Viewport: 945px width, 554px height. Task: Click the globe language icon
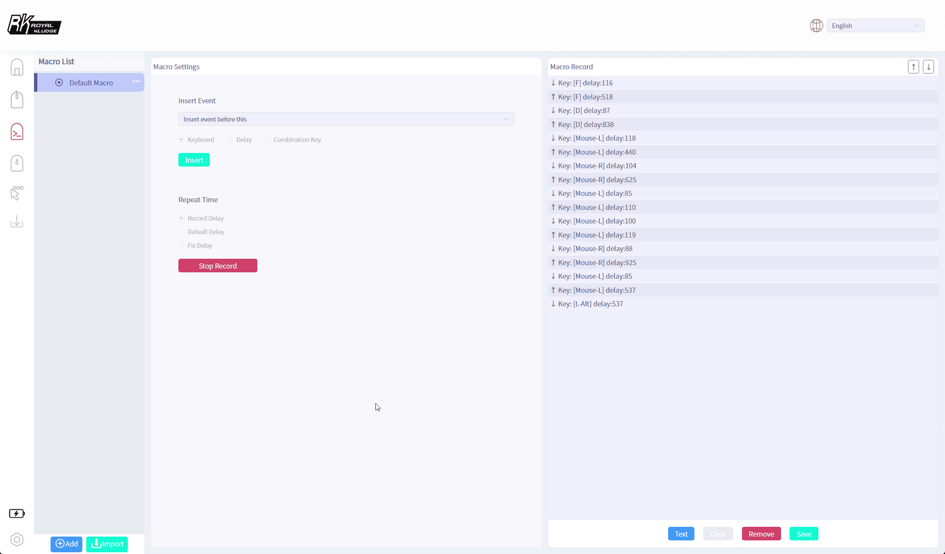(816, 25)
